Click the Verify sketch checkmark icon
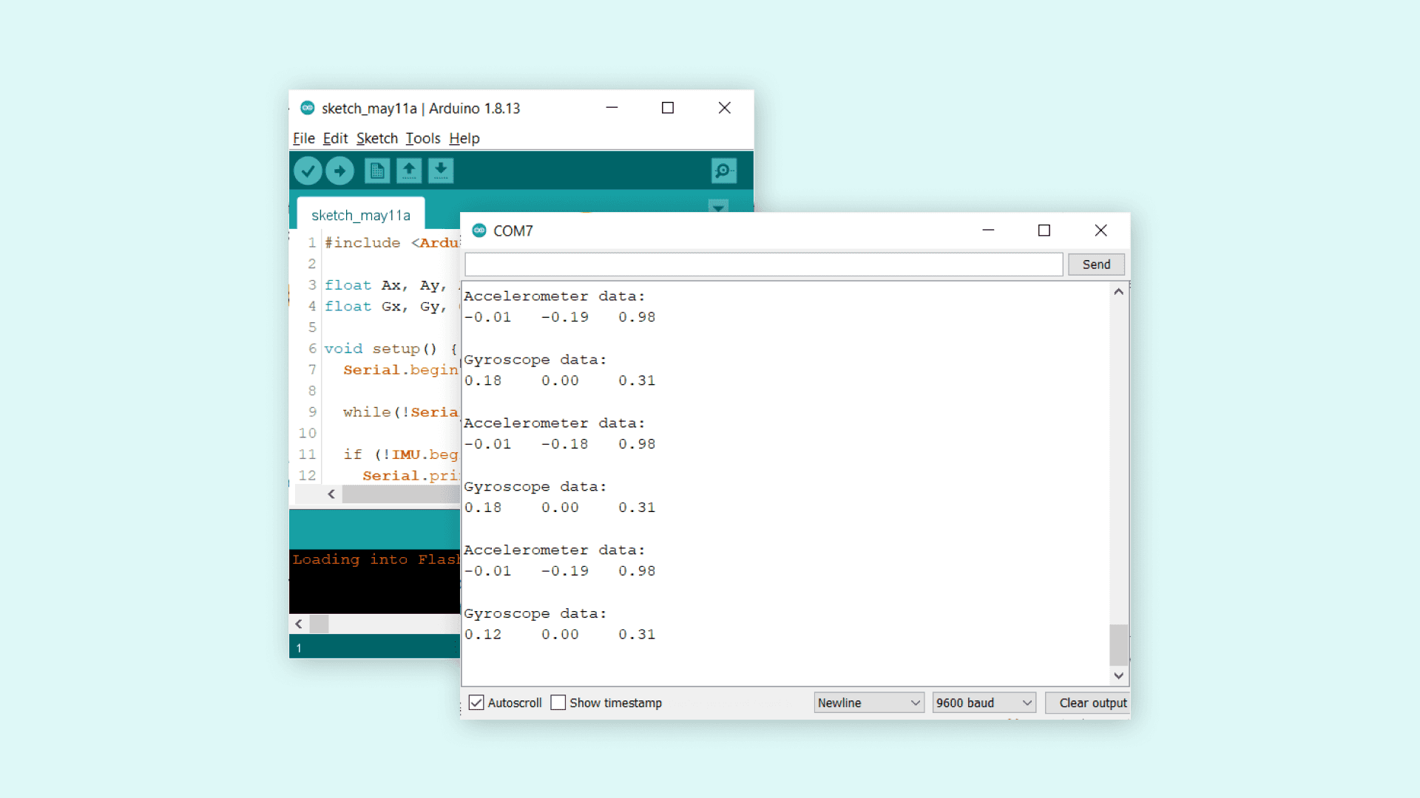Screen dimensions: 1420x798 pyautogui.click(x=308, y=171)
